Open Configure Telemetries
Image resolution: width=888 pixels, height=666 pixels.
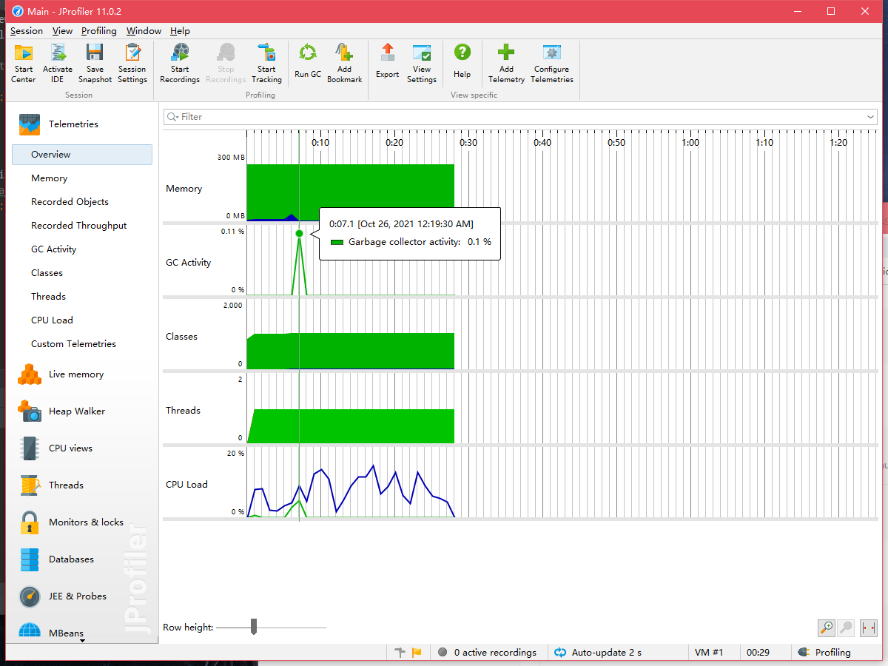coord(552,63)
